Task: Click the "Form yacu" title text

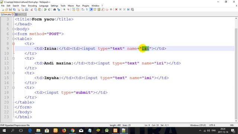Action: (43, 19)
